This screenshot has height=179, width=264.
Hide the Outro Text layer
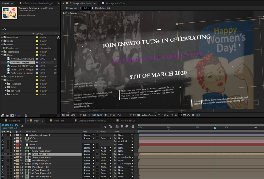2,148
